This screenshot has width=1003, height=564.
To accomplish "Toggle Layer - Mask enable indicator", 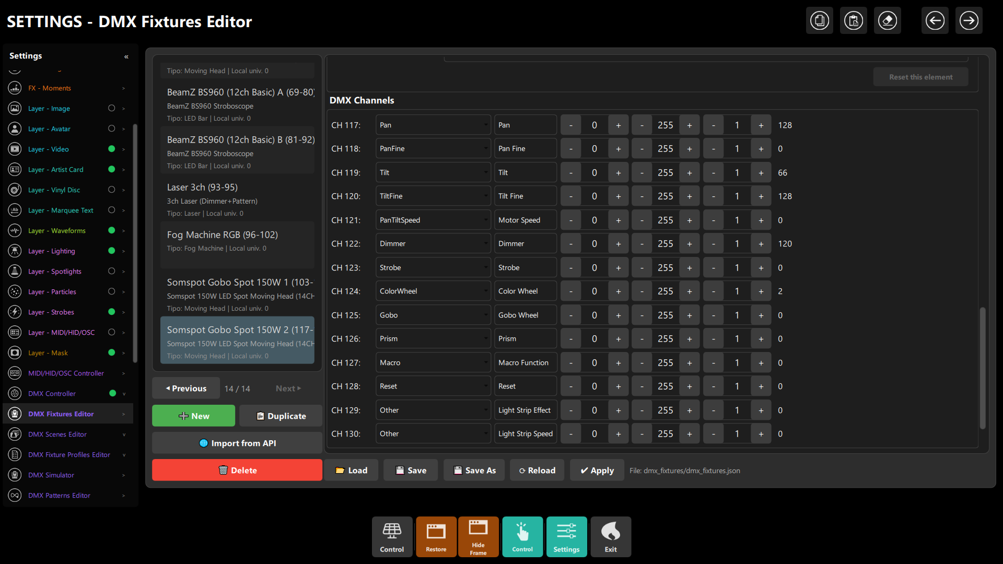I will click(x=111, y=353).
